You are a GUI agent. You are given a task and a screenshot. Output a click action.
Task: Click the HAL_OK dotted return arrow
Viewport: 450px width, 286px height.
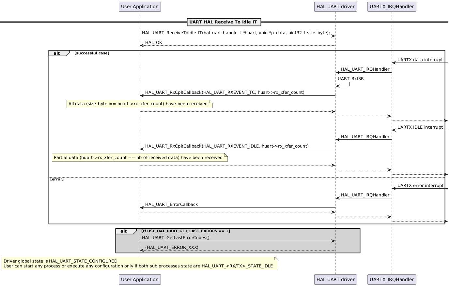pyautogui.click(x=238, y=45)
